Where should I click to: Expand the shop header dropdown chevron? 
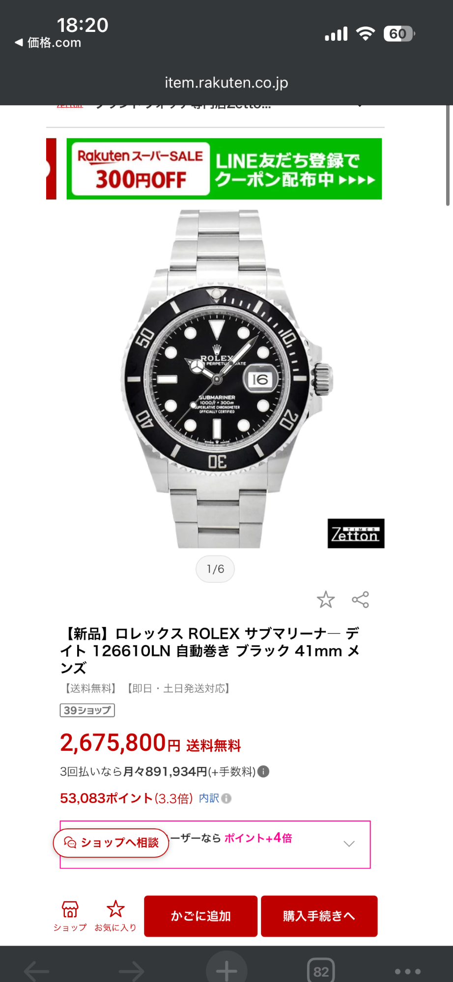[x=360, y=106]
